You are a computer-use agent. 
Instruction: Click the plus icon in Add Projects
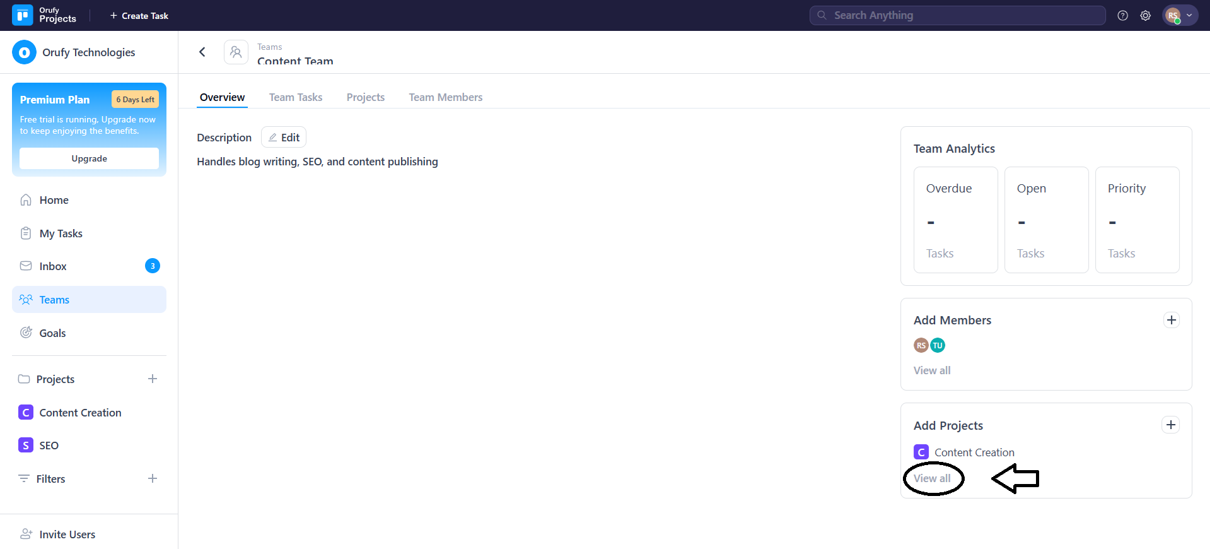click(1170, 425)
